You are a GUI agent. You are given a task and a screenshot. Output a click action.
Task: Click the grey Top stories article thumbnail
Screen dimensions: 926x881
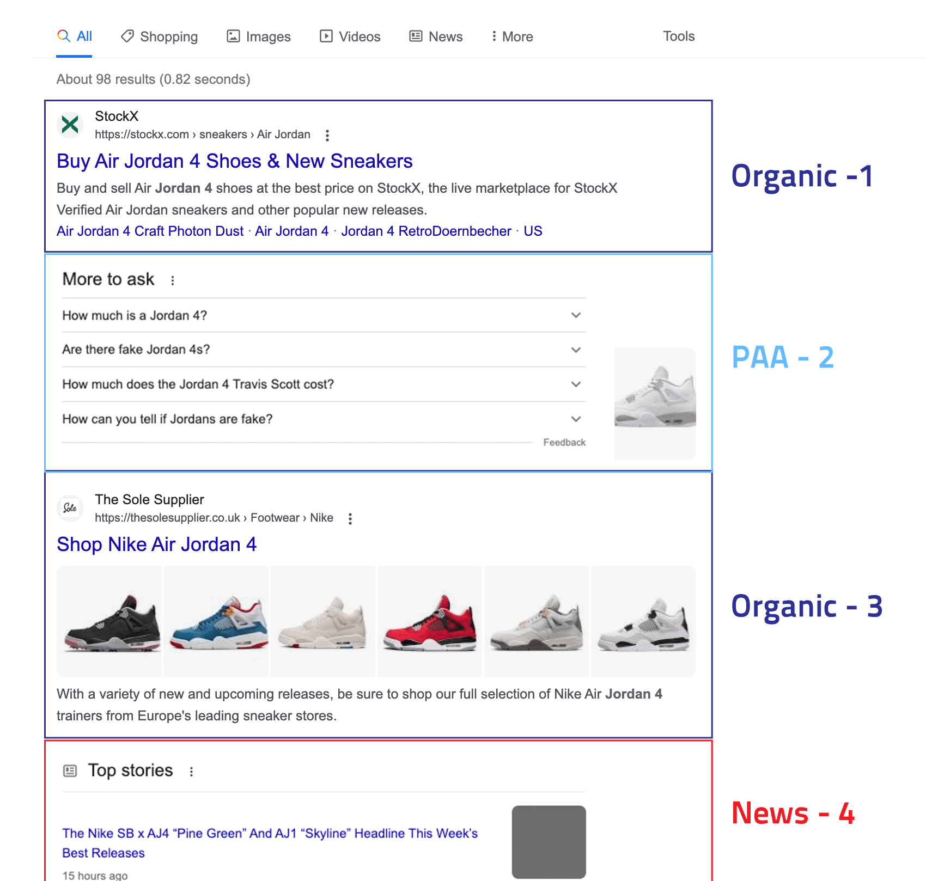(x=549, y=842)
